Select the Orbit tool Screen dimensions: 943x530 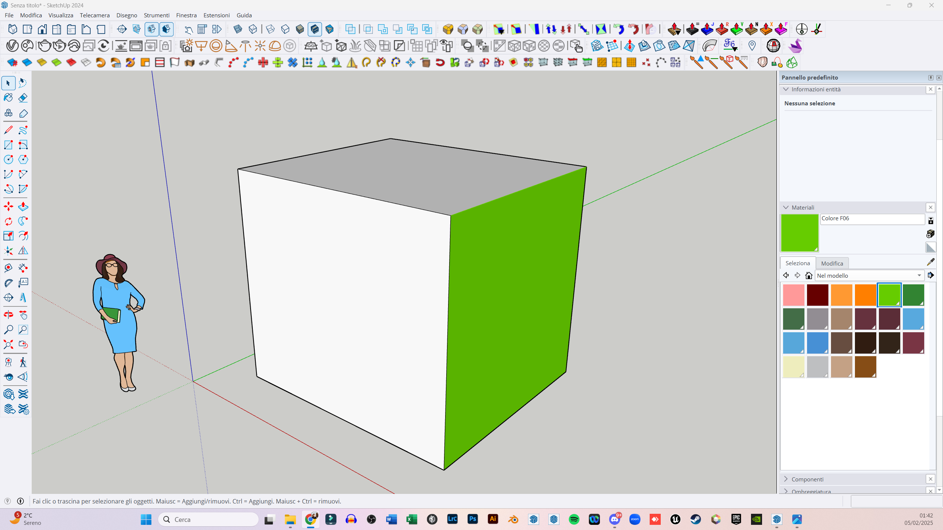tap(8, 315)
